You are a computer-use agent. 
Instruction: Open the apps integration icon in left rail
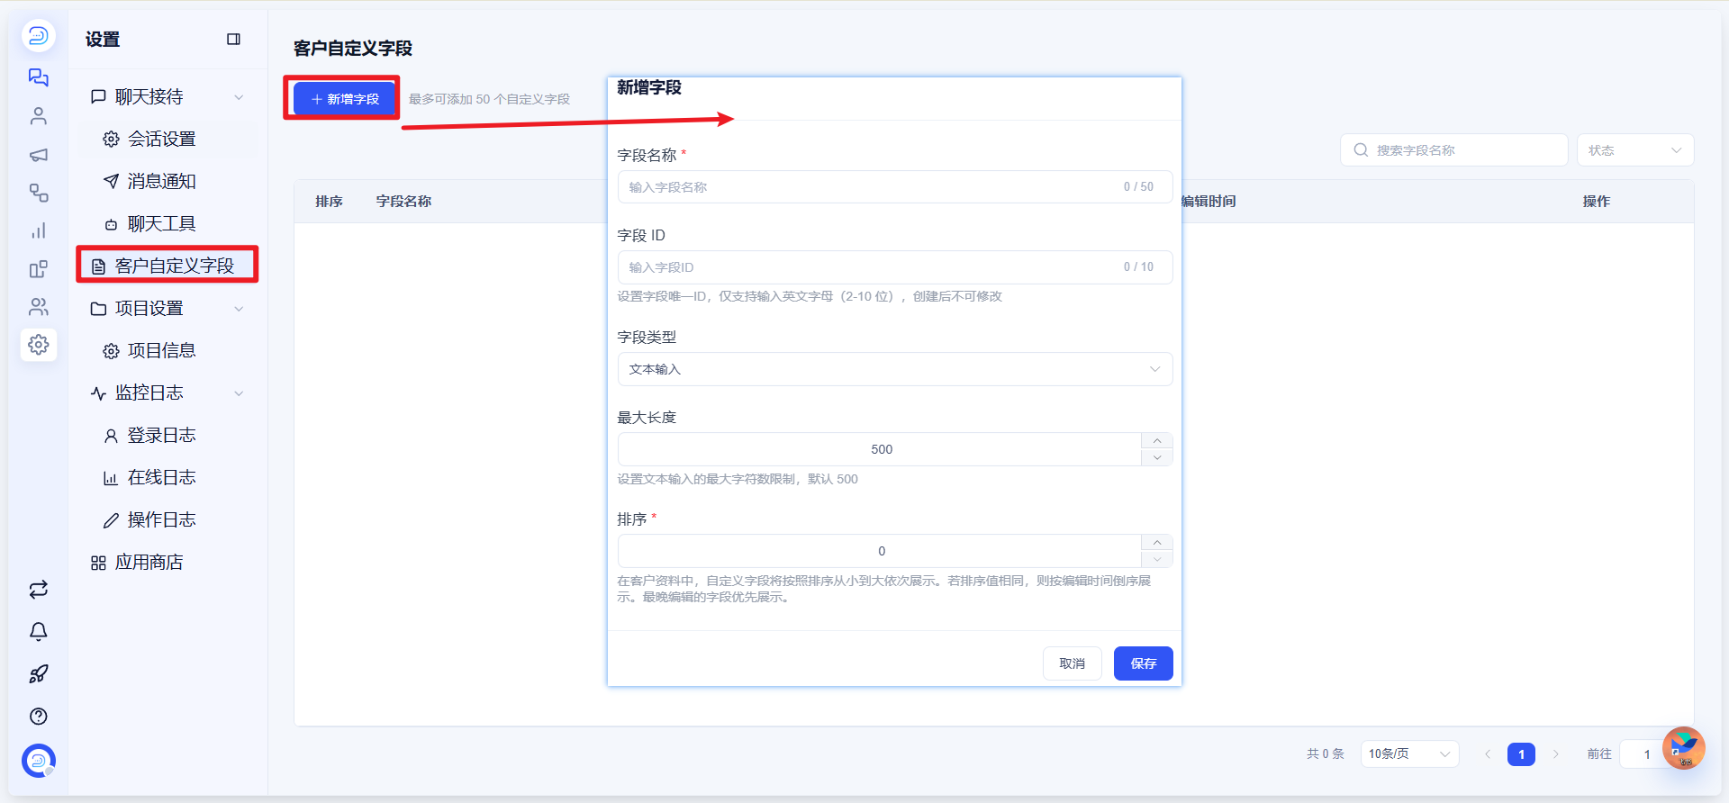38,269
